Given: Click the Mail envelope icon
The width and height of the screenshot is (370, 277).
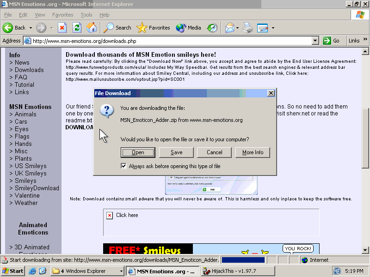Looking at the screenshot, I should tap(229, 28).
